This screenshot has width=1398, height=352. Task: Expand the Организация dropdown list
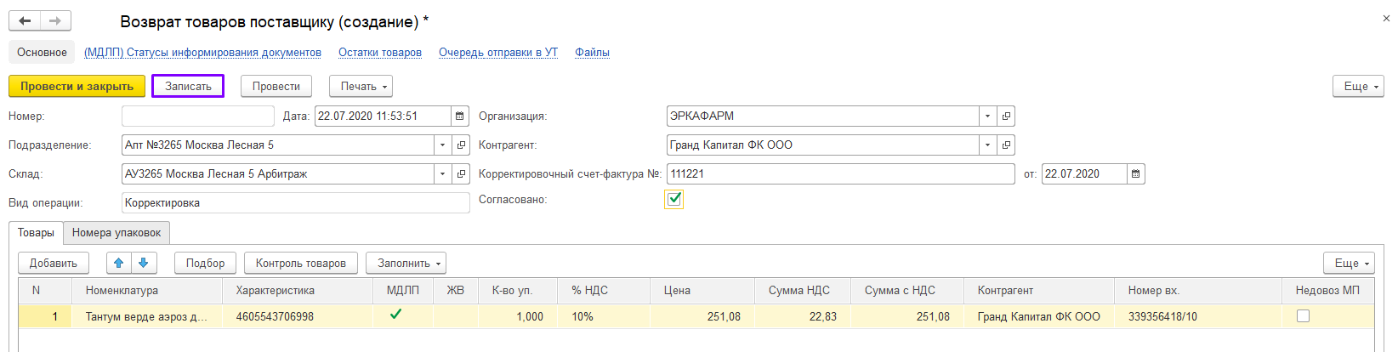pyautogui.click(x=987, y=116)
